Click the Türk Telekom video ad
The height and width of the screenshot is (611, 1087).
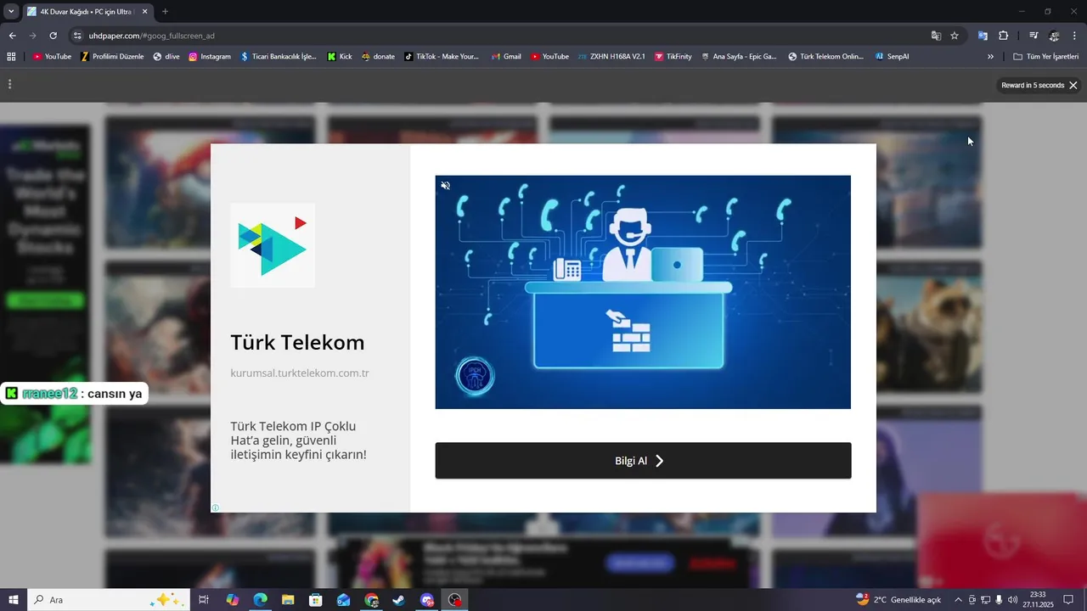click(x=643, y=292)
